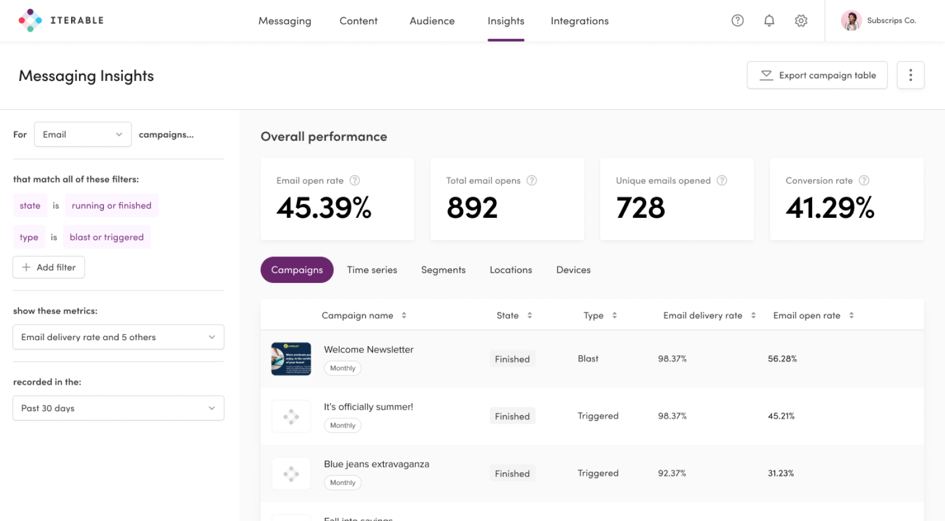Go to the Messaging menu
The width and height of the screenshot is (945, 521).
pos(285,21)
